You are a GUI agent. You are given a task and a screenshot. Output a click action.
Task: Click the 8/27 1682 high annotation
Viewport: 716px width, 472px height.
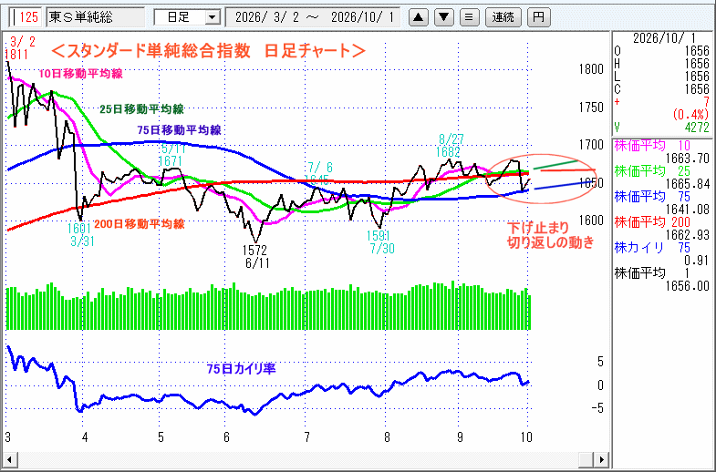[x=449, y=145]
